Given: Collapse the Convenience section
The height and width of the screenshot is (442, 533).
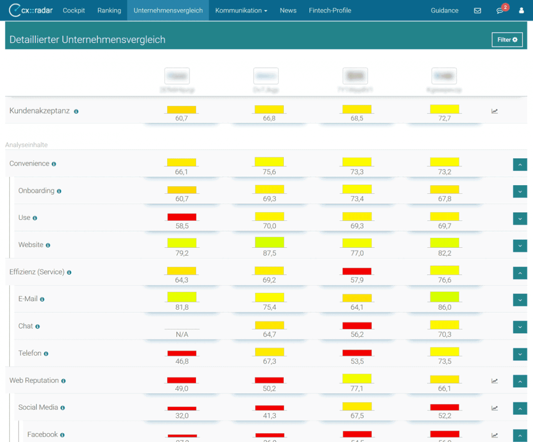Looking at the screenshot, I should [x=520, y=165].
